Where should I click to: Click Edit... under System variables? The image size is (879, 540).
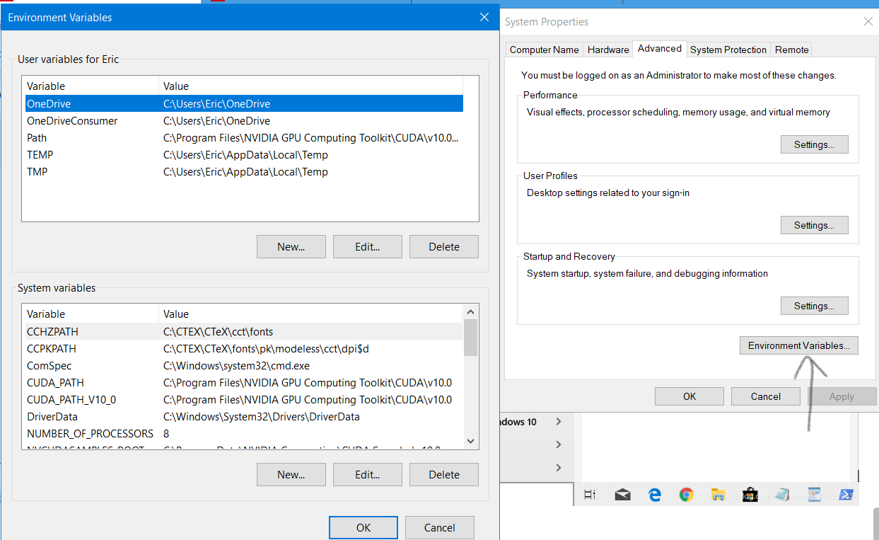(368, 475)
